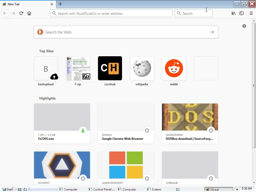Switch to Control Panel taskbar button
Image resolution: width=256 pixels, height=192 pixels.
coord(101,189)
